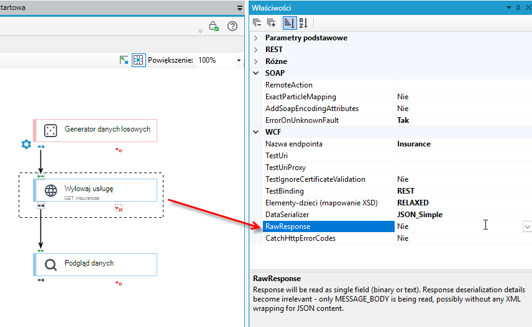Select the AddSoapEncodingAttributes property
Image resolution: width=532 pixels, height=327 pixels.
tap(328, 109)
